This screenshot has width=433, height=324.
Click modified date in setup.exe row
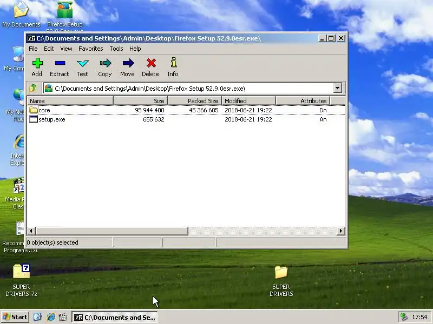[248, 119]
